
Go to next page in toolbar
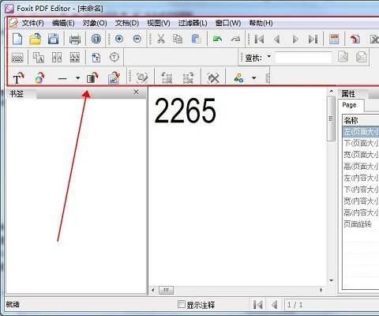click(x=295, y=39)
